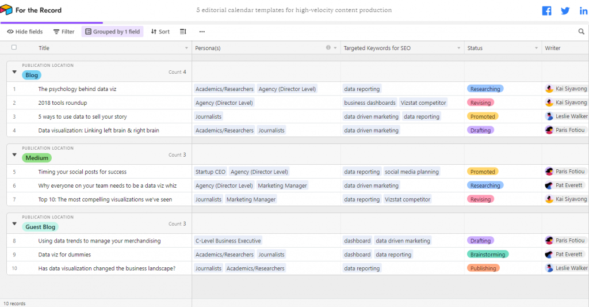Collapse the Medium group
Screen dimensions: 589x307
click(14, 155)
